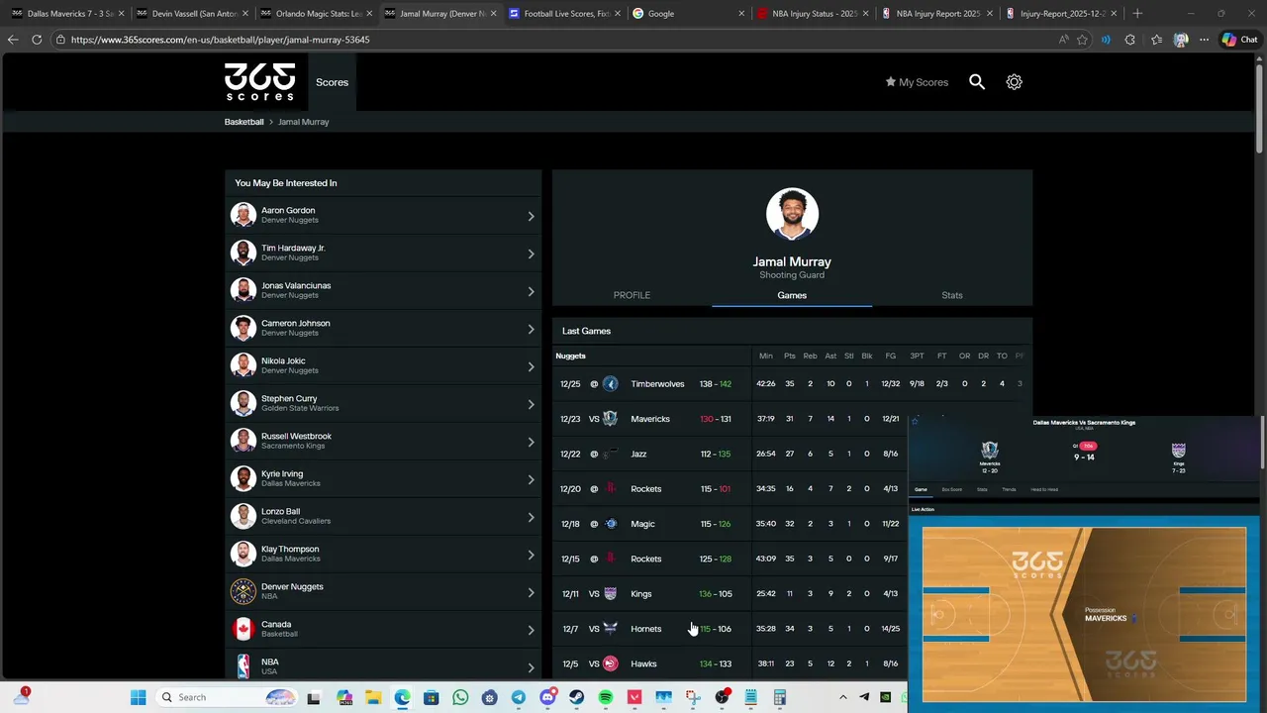Click the address bar URL field
The width and height of the screenshot is (1267, 713).
[554, 40]
